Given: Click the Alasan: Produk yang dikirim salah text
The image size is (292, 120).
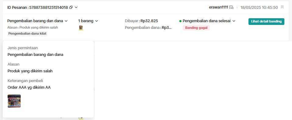Looking at the screenshot, I should pyautogui.click(x=33, y=27).
